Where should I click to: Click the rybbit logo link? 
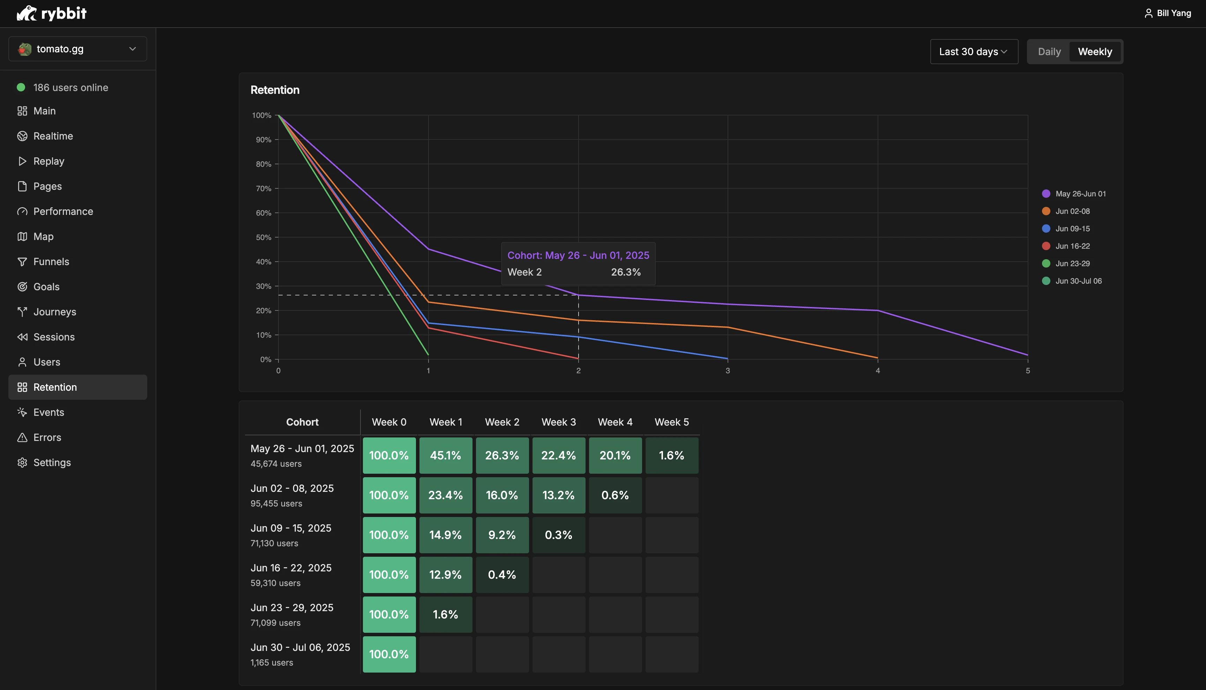52,13
